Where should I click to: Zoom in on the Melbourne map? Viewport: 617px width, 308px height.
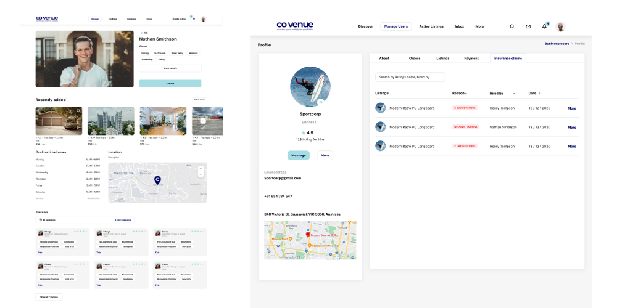[201, 168]
